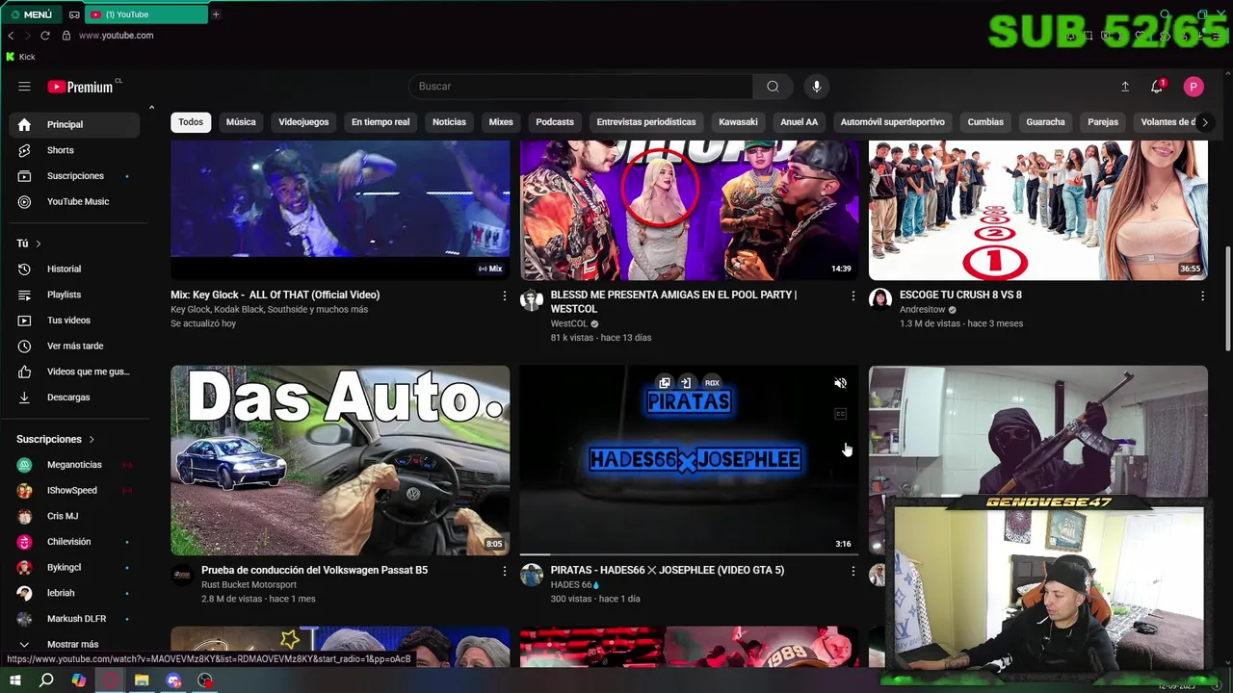Open Mix: Key Glock video title
The image size is (1233, 693).
click(275, 295)
